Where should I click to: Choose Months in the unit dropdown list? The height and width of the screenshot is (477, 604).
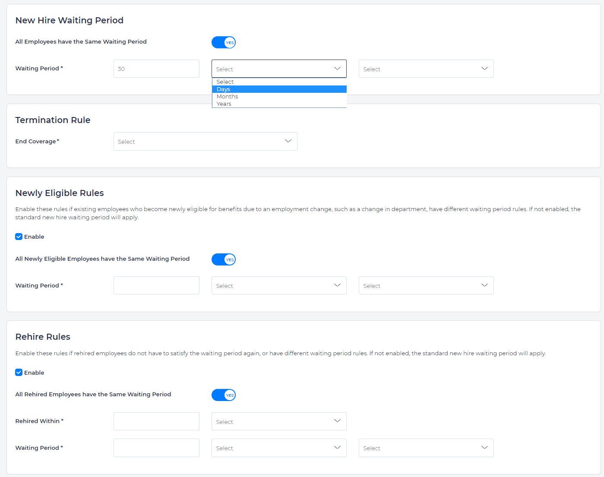pos(279,97)
